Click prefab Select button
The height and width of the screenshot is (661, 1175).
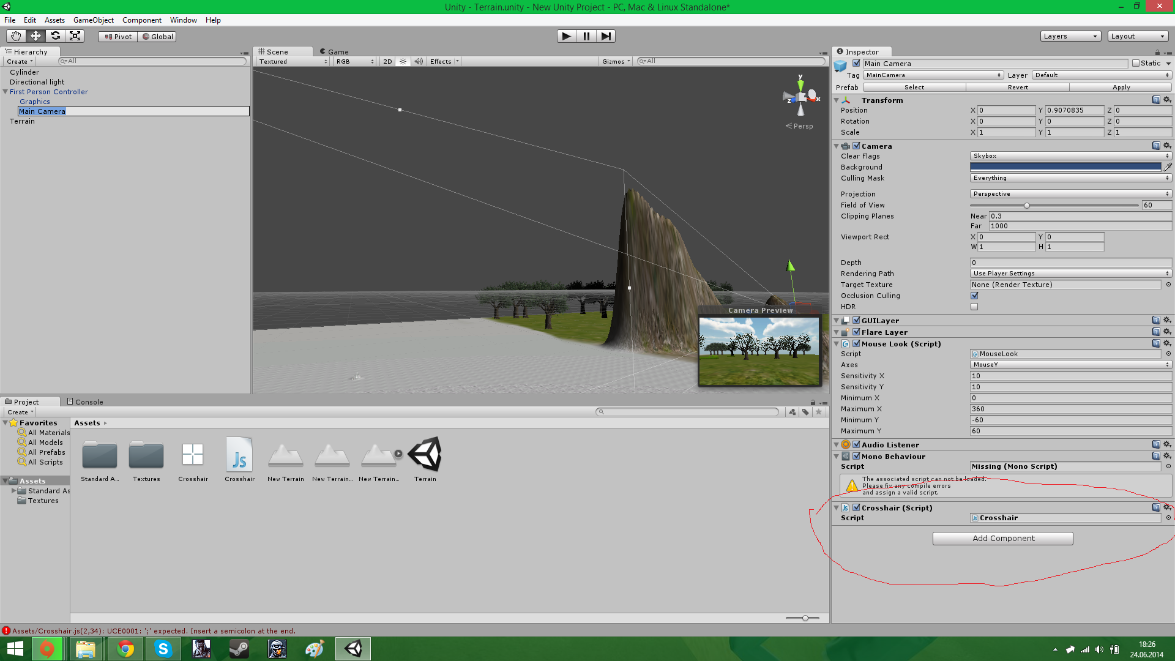(914, 87)
